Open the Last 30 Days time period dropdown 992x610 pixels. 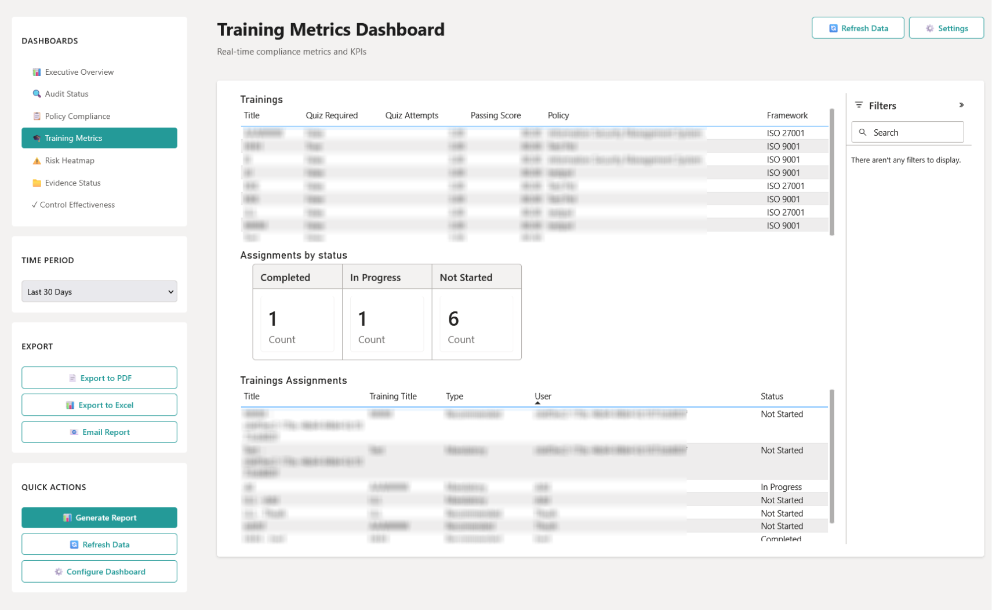tap(99, 292)
